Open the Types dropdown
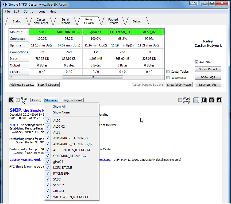231x204 pixels. 36,100
